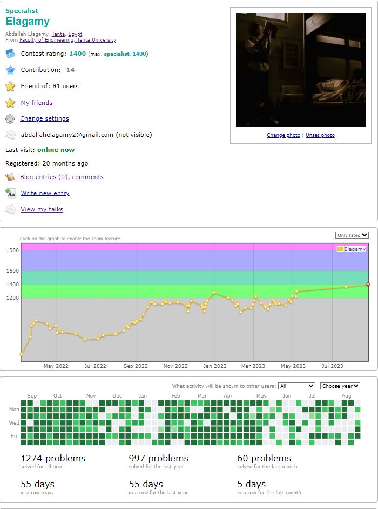The image size is (378, 509).
Task: Open the activity visibility All dropdown
Action: (296, 386)
